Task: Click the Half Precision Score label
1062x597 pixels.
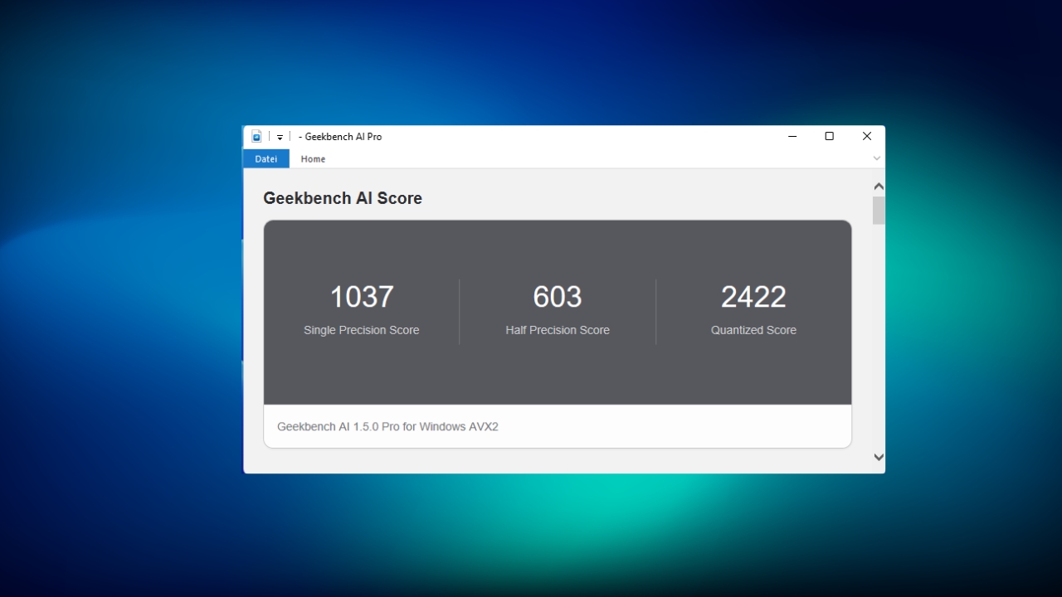Action: pyautogui.click(x=558, y=330)
